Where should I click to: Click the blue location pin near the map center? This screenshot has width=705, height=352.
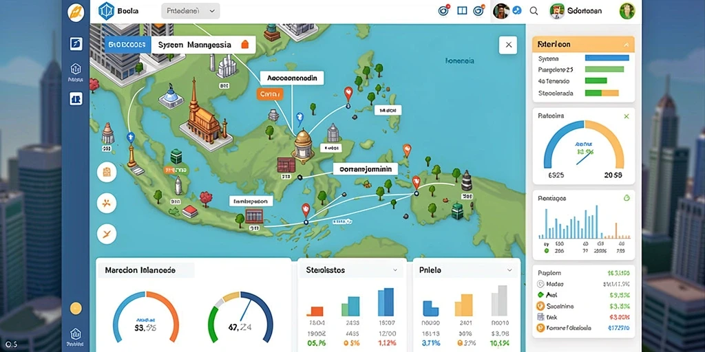(x=300, y=118)
